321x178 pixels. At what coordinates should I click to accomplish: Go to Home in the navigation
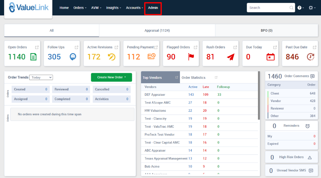(x=64, y=8)
